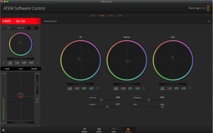
Task: Click the main Gain blue value 0,94
Action: point(184,88)
